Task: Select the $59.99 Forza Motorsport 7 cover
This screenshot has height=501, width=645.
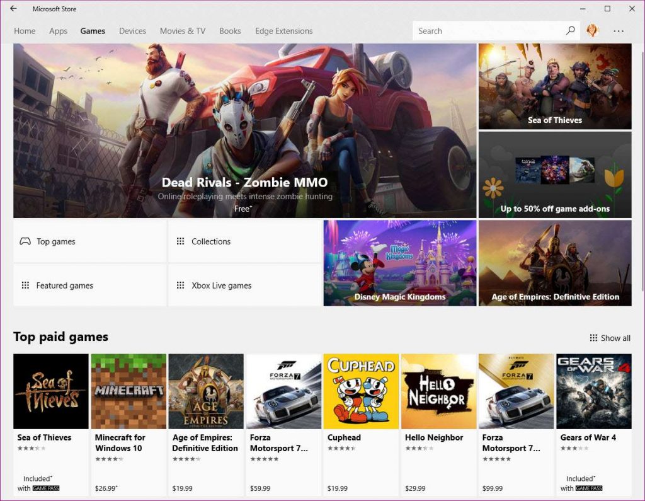Action: pos(284,391)
